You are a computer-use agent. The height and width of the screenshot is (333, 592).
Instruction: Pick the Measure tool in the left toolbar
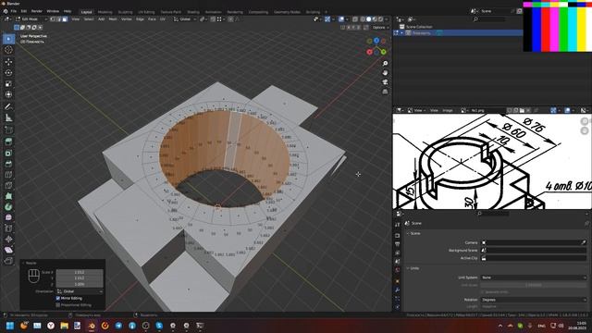point(8,117)
